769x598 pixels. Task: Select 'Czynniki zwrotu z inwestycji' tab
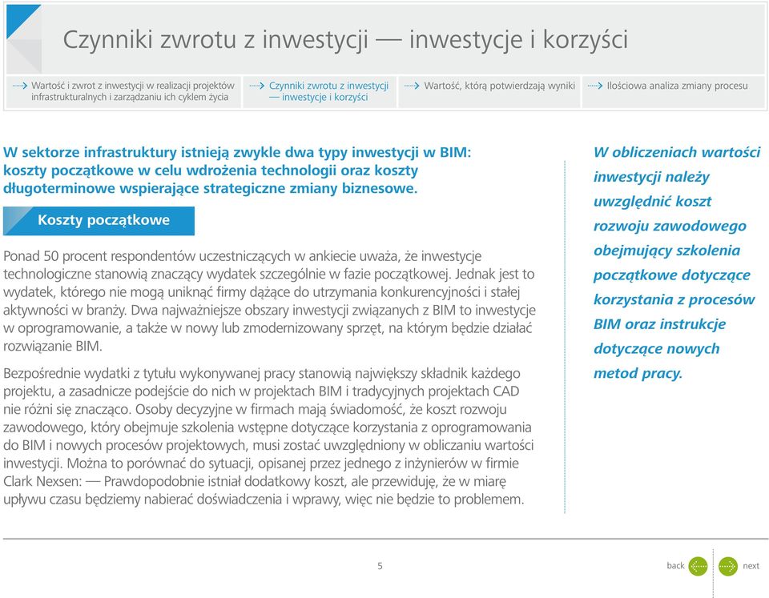[320, 91]
